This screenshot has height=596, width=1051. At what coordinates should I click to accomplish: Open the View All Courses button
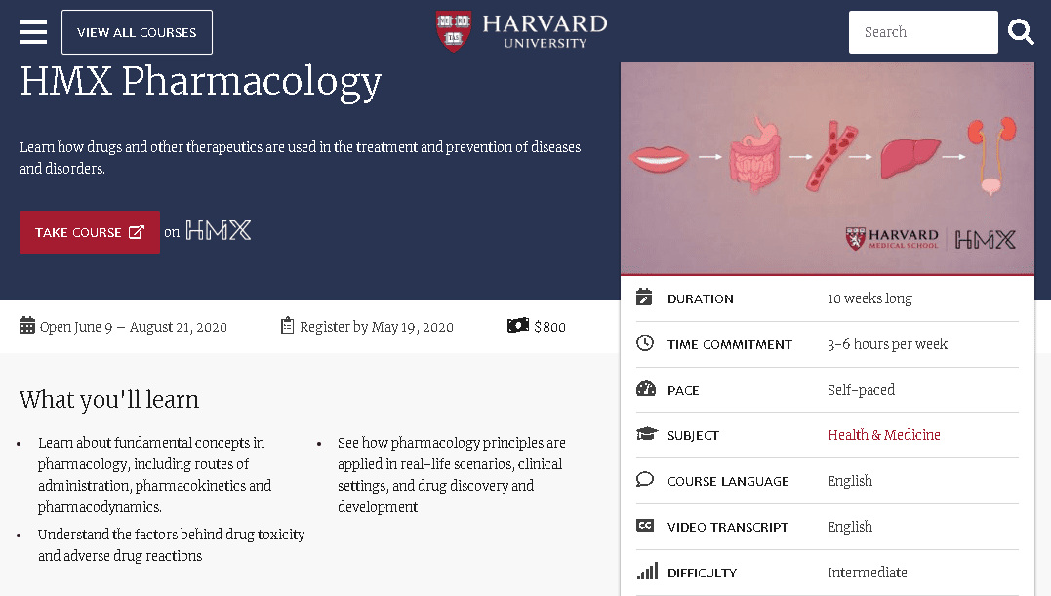click(x=137, y=32)
